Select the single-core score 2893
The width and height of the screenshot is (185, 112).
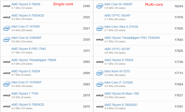86,62
